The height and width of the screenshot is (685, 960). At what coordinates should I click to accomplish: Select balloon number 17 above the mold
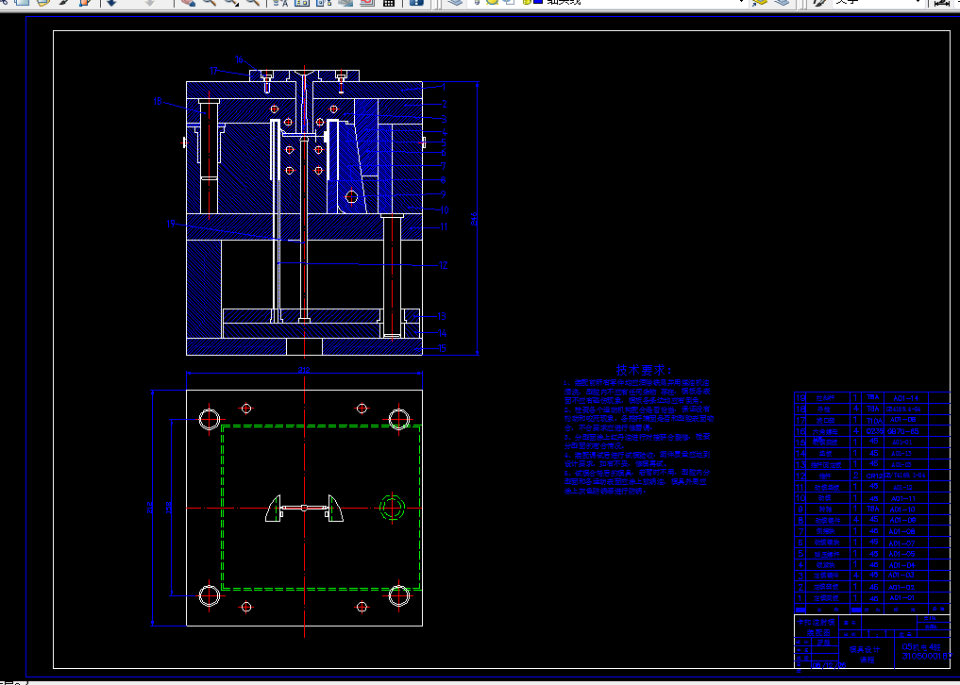click(213, 71)
